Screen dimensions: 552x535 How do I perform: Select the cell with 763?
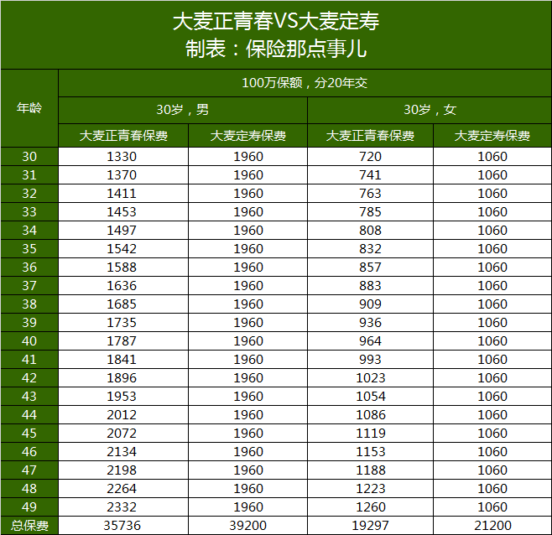tap(370, 193)
